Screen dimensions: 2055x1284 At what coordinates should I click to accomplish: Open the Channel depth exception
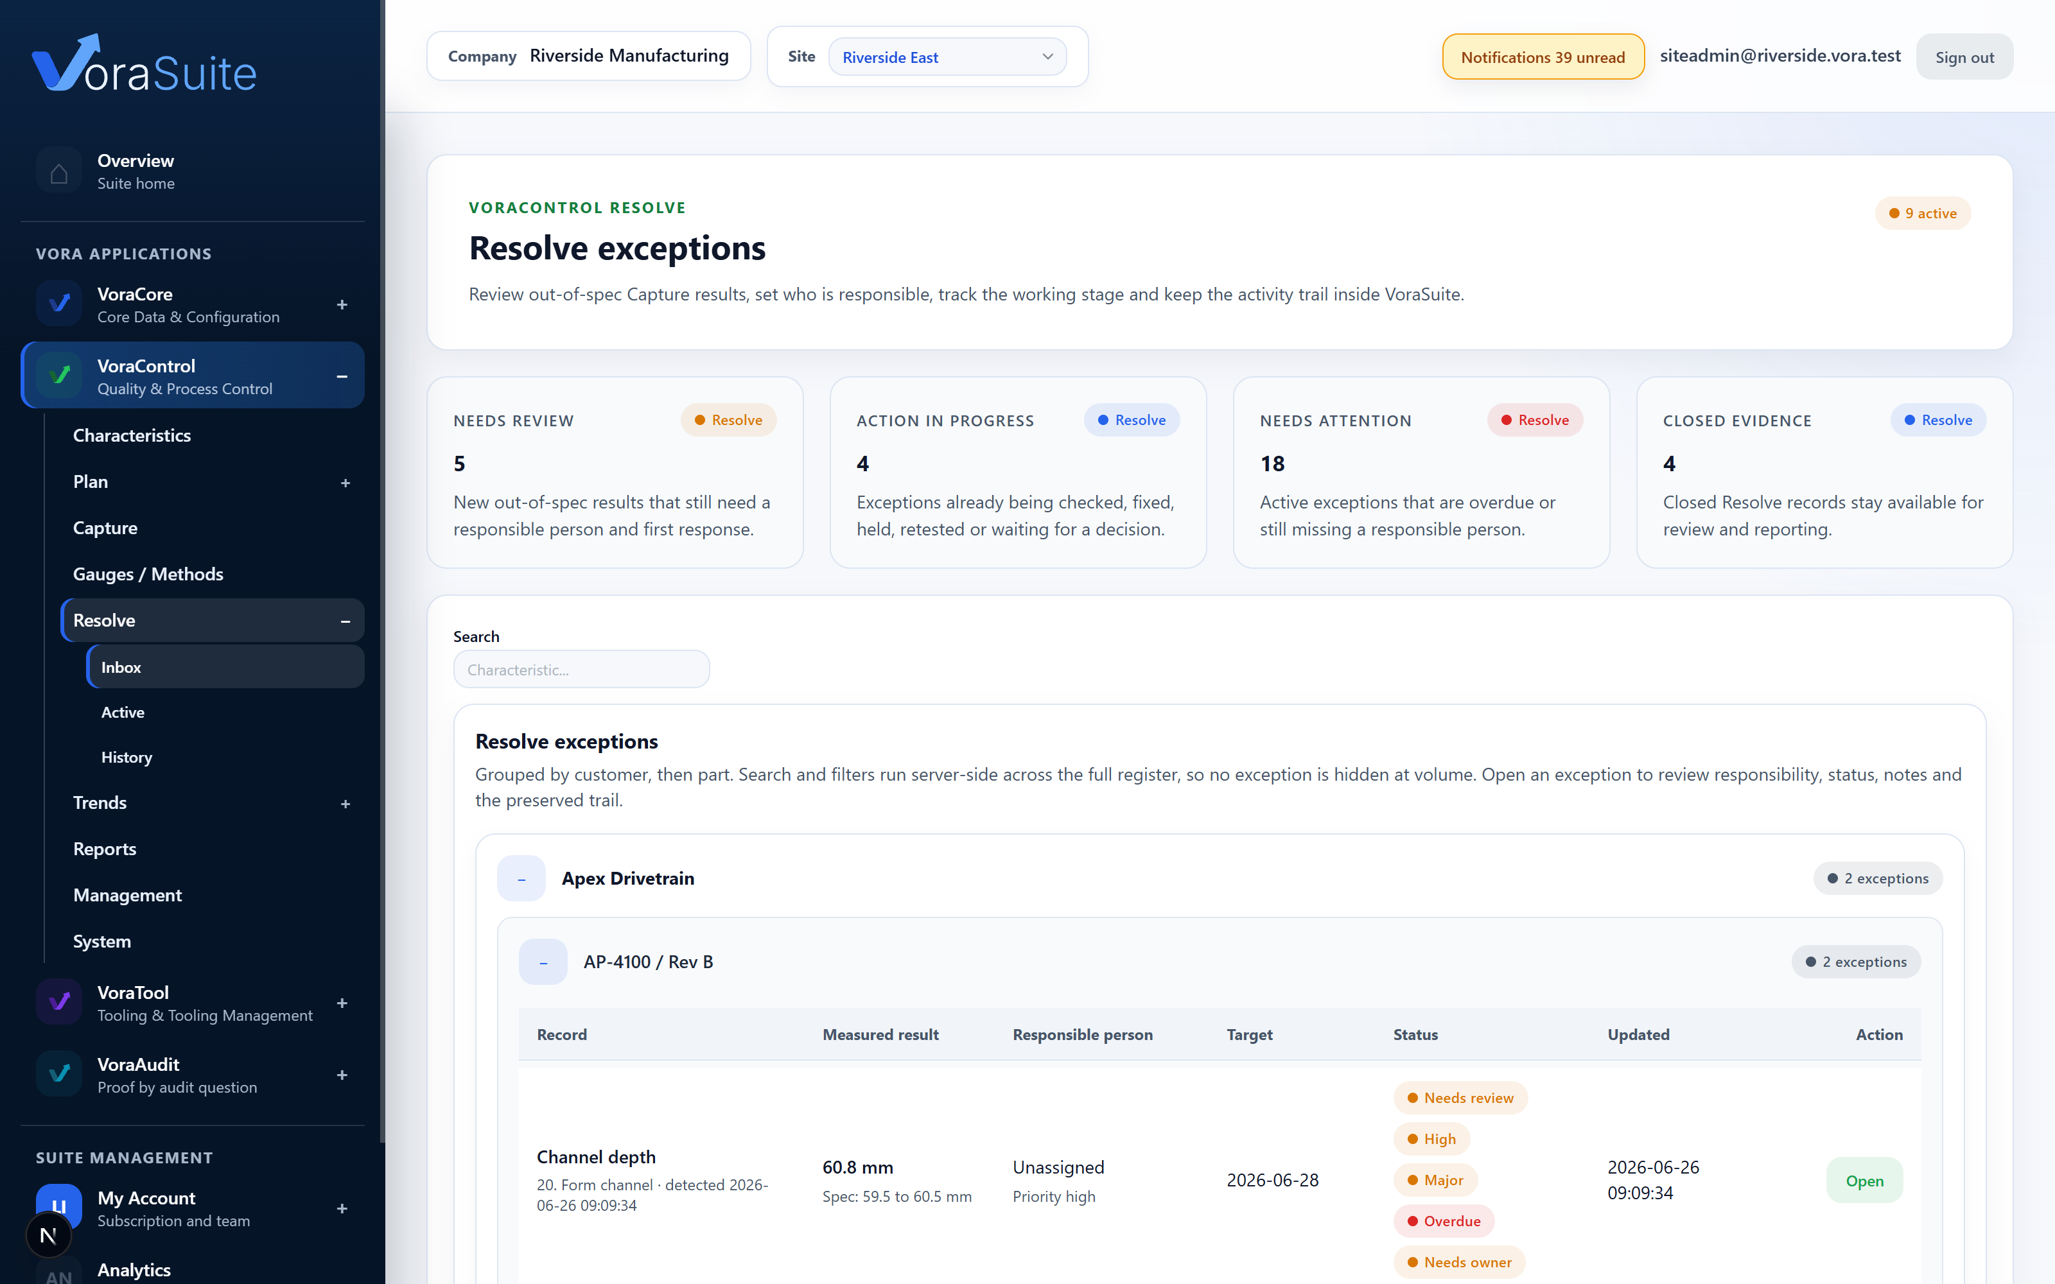point(1864,1181)
